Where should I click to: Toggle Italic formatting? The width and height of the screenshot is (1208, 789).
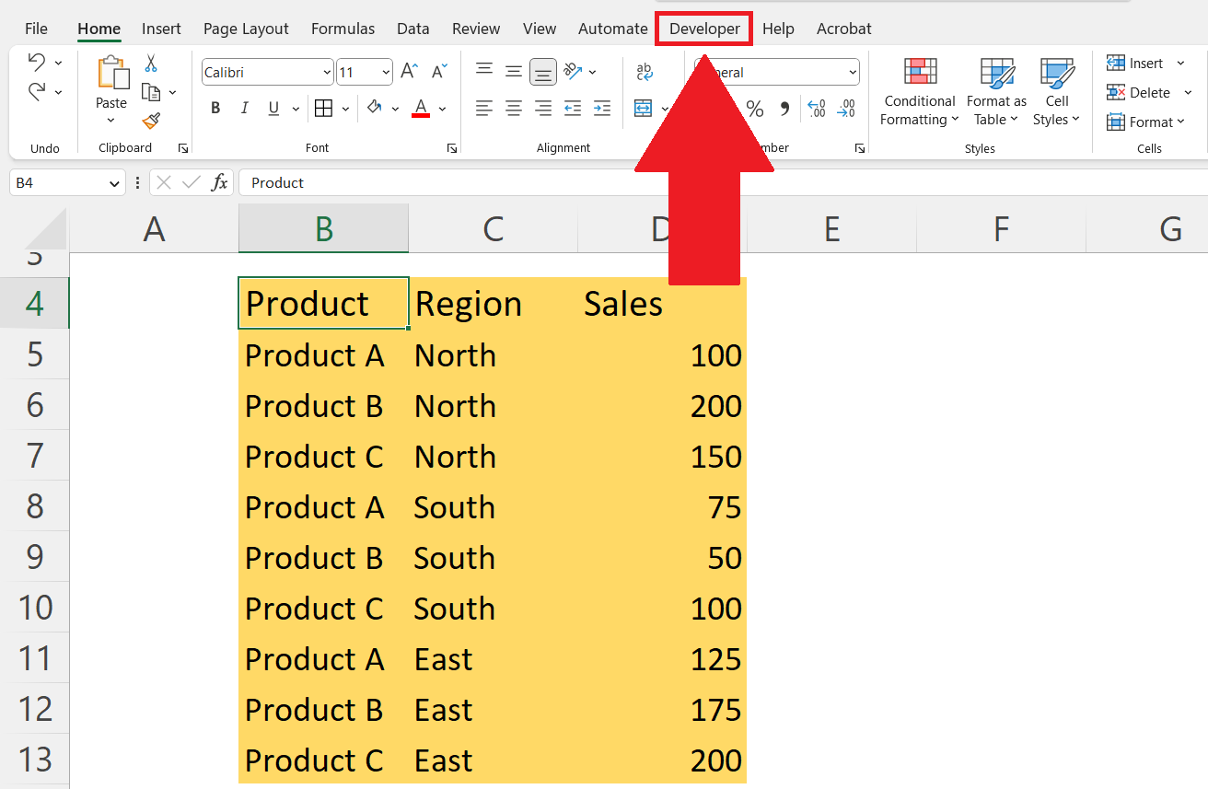coord(244,109)
